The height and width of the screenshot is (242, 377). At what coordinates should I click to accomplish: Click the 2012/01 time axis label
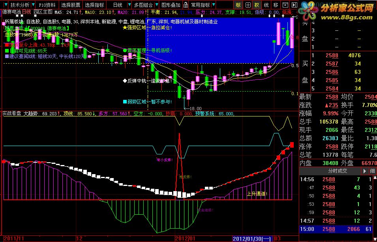[x=186, y=238]
